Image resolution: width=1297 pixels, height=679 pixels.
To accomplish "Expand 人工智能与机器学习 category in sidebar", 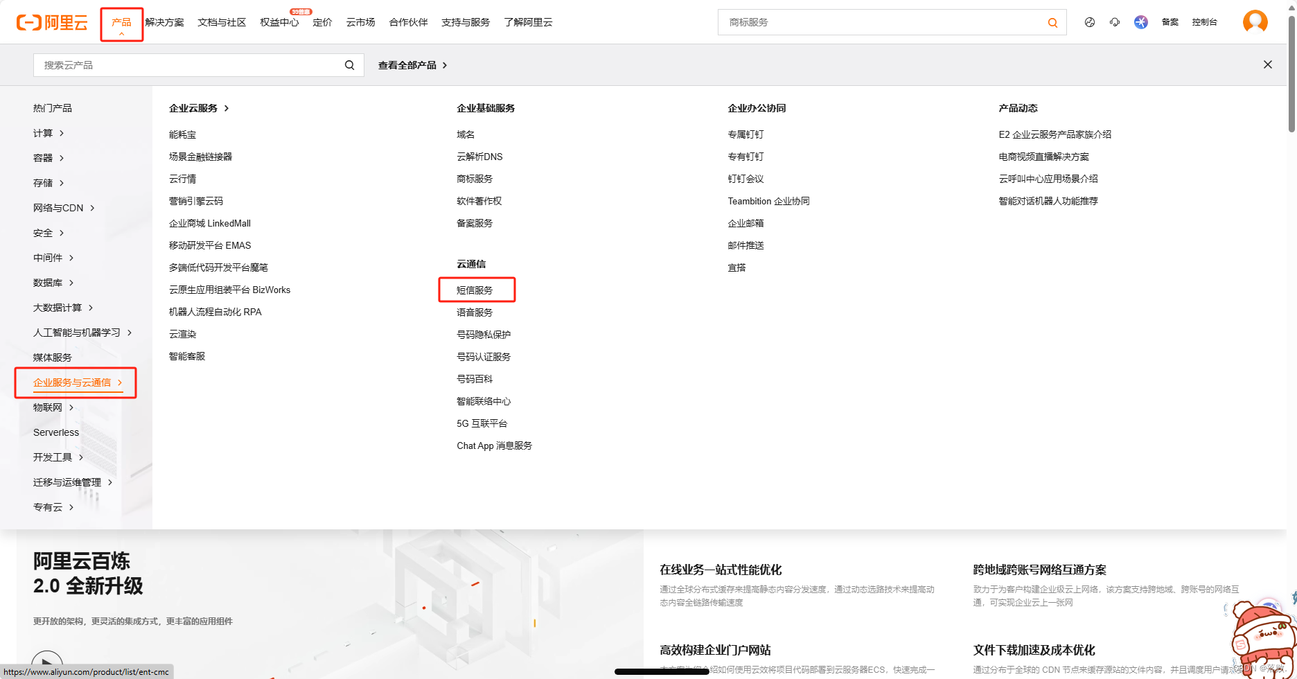I will coord(82,333).
